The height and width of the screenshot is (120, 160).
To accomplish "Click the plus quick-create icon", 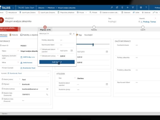I will pyautogui.click(x=127, y=7).
